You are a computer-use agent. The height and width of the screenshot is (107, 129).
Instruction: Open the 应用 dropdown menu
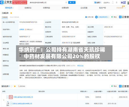pos(98,3)
